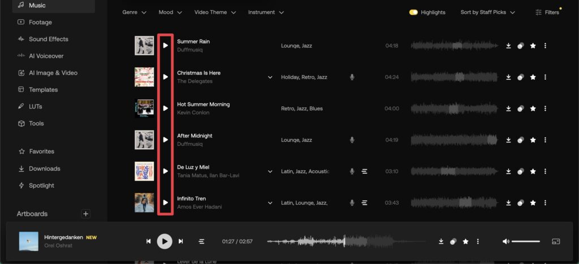Image resolution: width=579 pixels, height=264 pixels.
Task: Open Sort by Staff Picks dropdown
Action: [487, 12]
